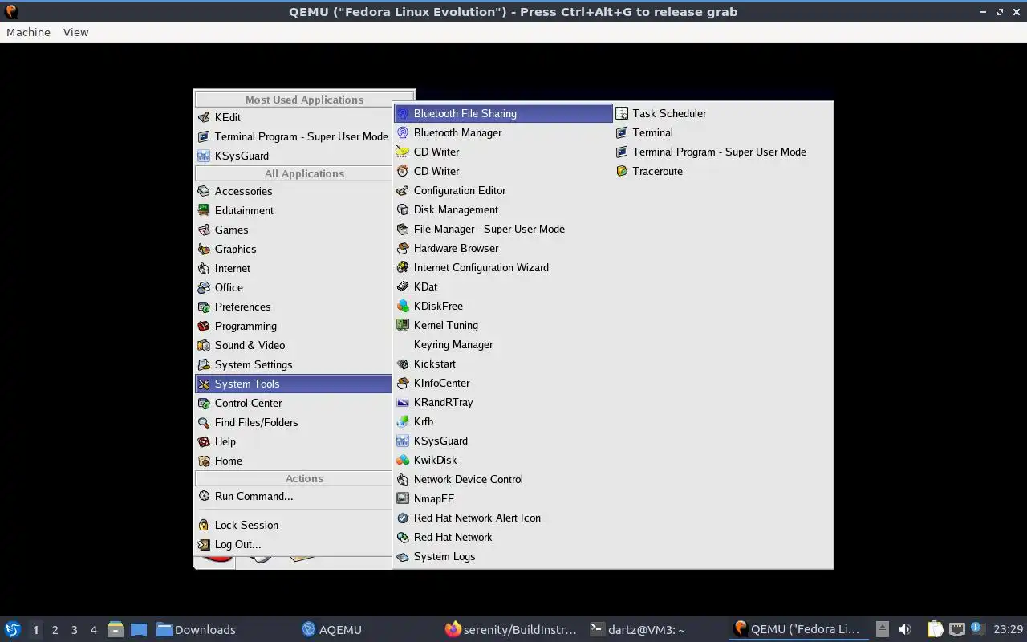The width and height of the screenshot is (1027, 642).
Task: Choose Log Out... action
Action: [293, 544]
